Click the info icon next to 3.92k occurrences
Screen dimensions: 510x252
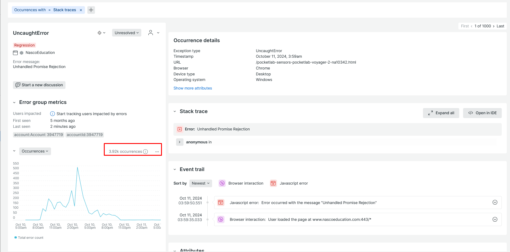coord(145,152)
